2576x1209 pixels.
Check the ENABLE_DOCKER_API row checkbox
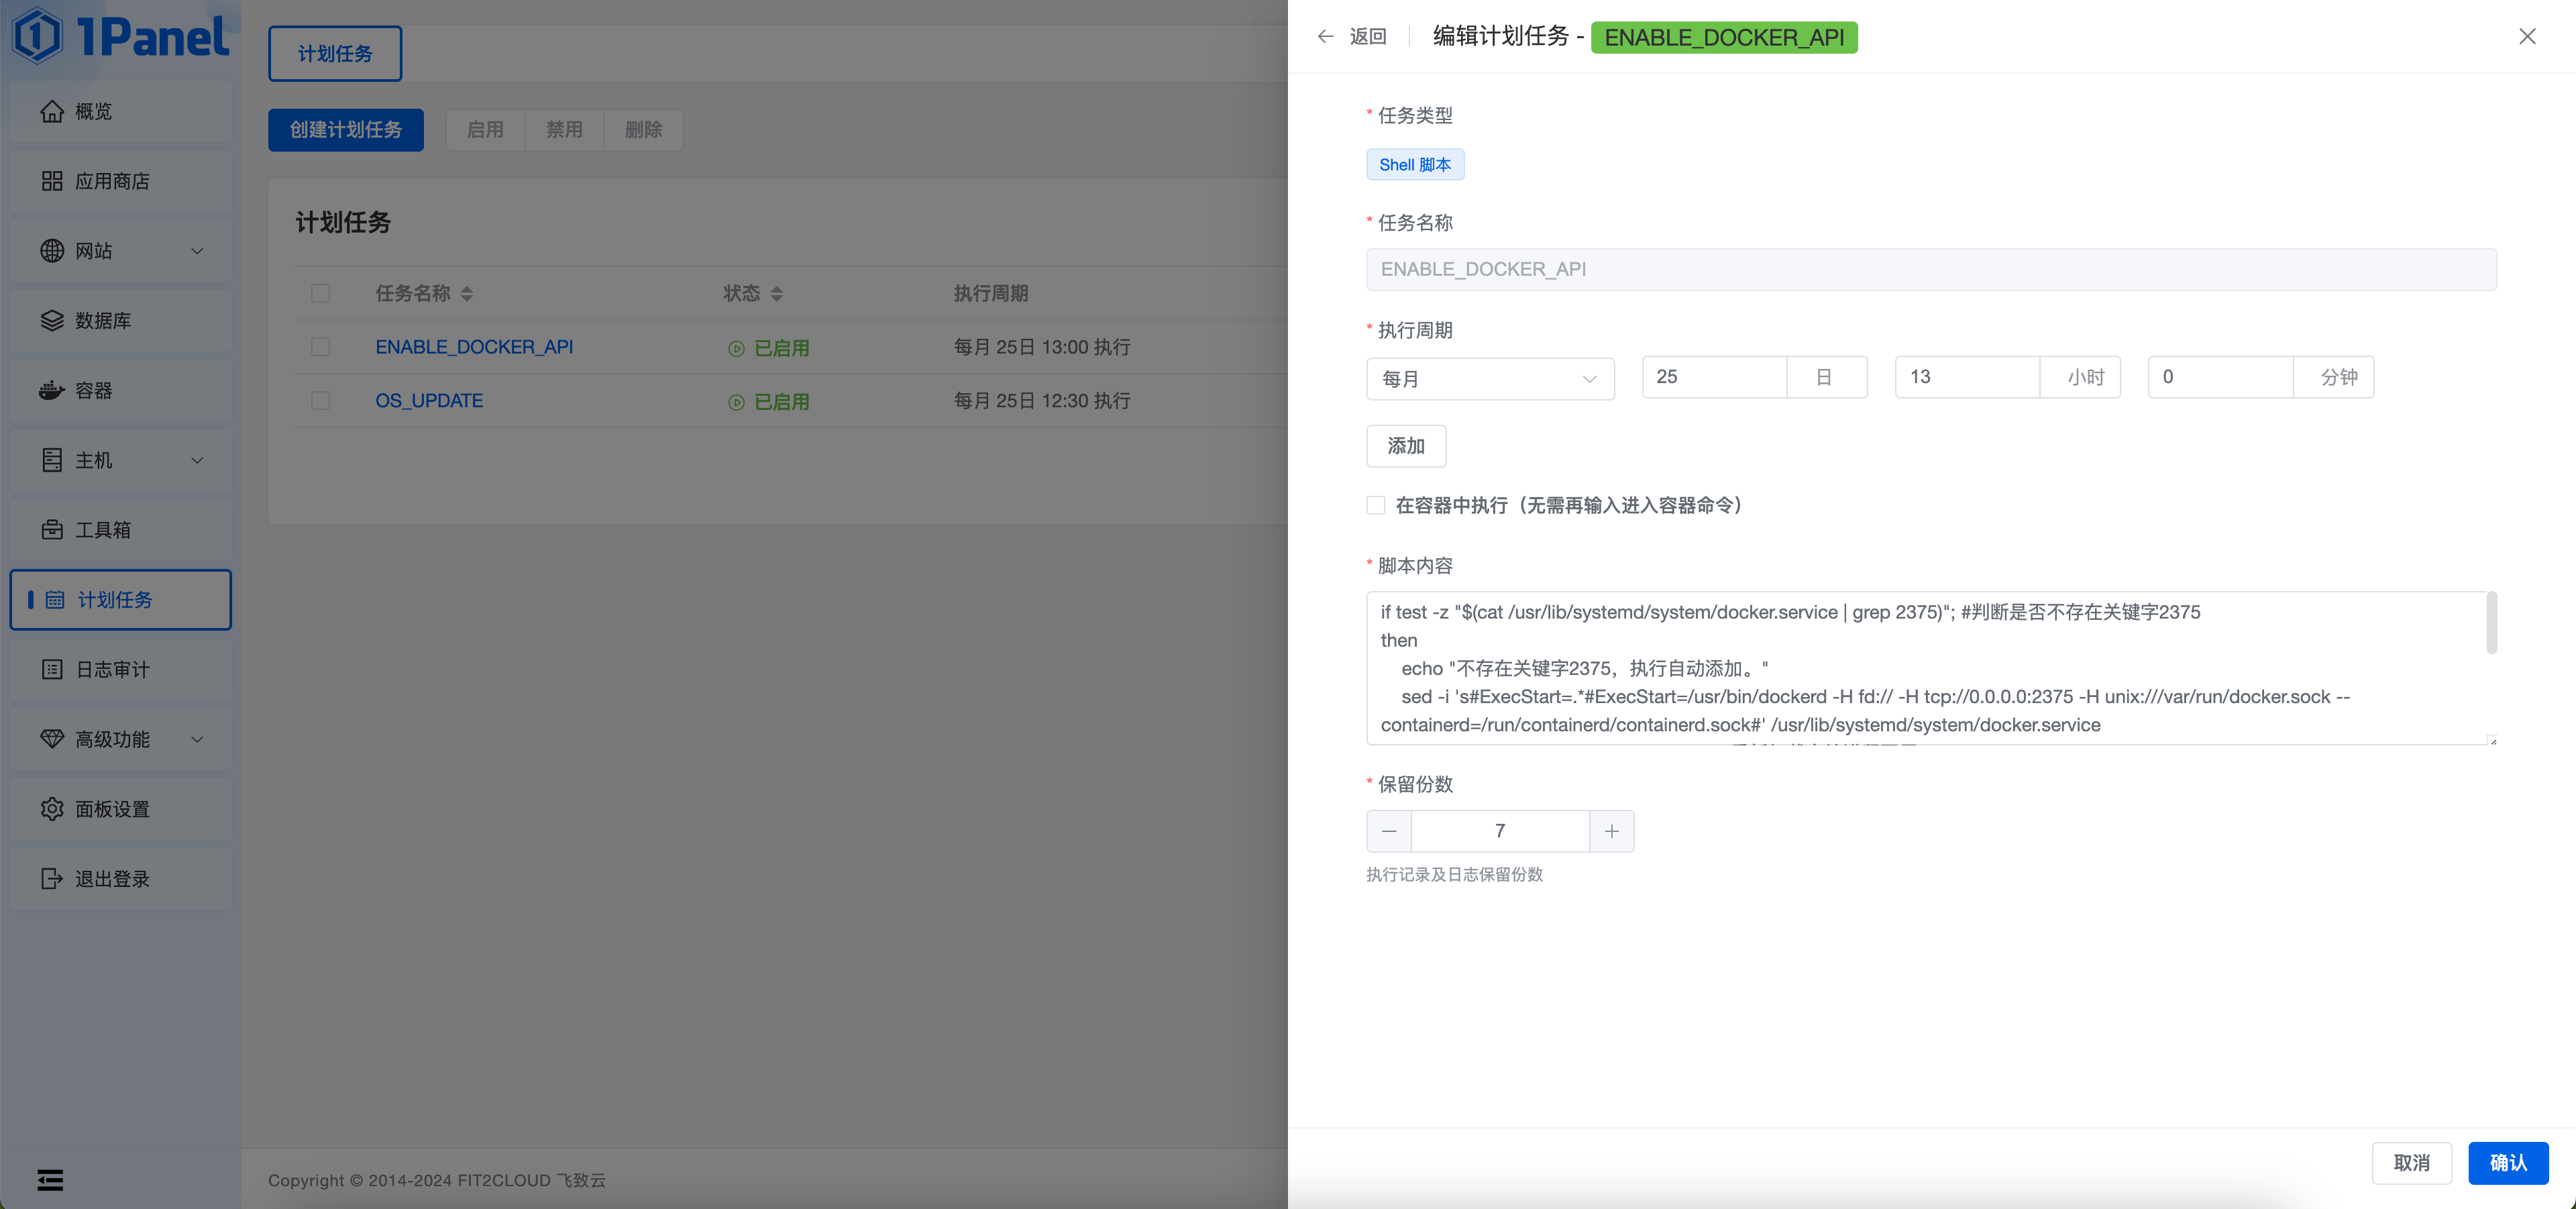coord(320,347)
